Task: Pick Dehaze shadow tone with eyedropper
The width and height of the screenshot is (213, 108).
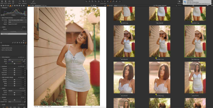Action: click(x=25, y=102)
